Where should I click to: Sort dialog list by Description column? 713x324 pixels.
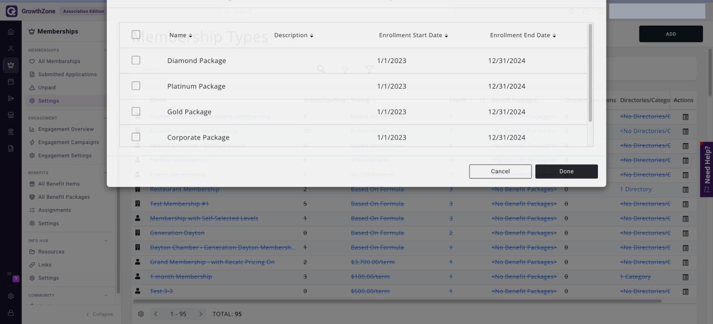point(294,35)
